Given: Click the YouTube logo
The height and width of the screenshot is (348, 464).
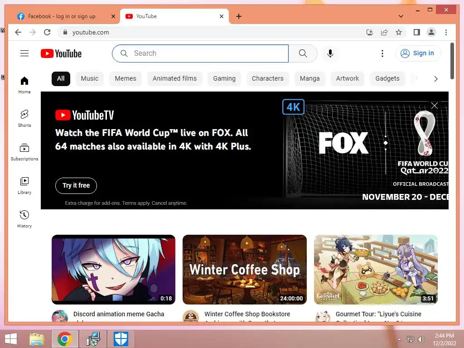Looking at the screenshot, I should click(61, 53).
